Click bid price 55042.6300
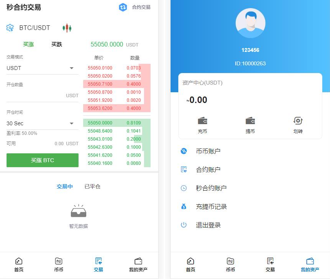Viewport: 330px width, 279px height. [100, 147]
